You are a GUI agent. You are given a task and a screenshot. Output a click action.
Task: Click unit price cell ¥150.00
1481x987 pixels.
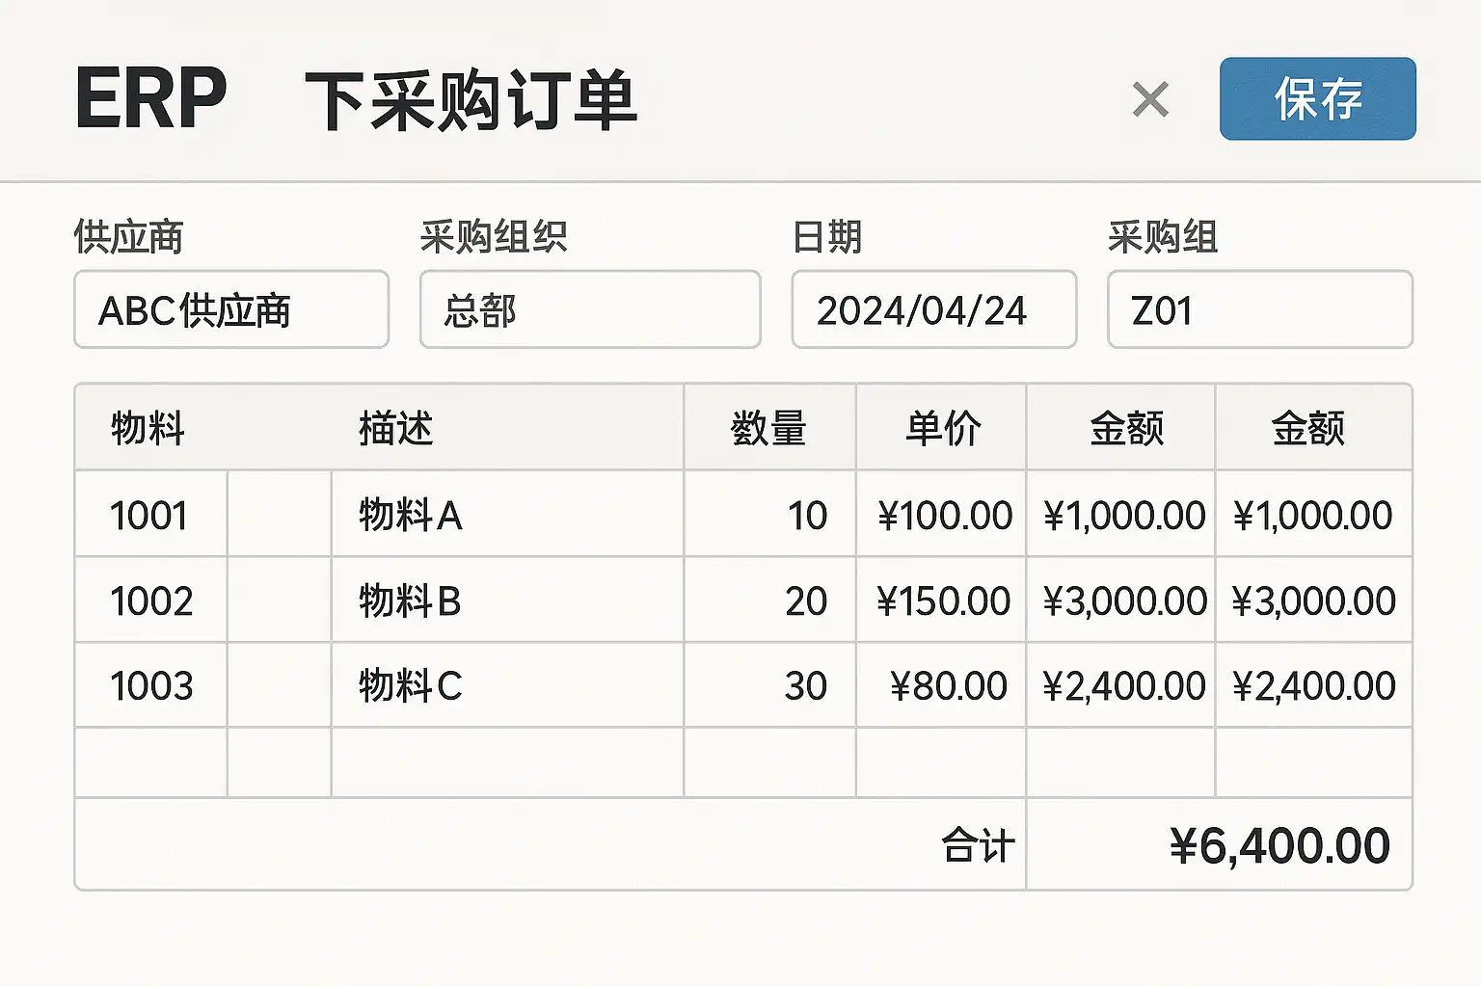click(942, 600)
